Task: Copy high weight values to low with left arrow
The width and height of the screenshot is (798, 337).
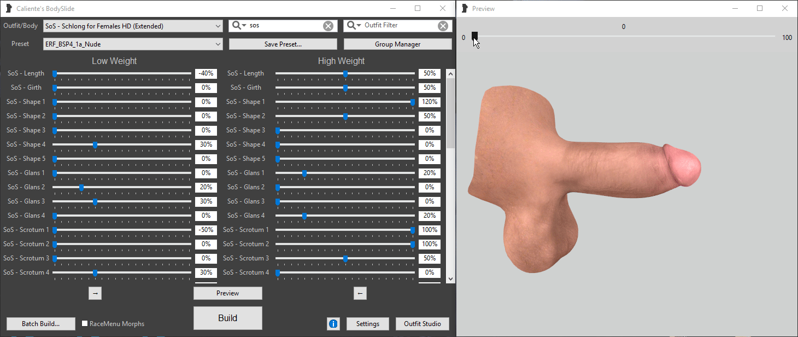Action: coord(360,293)
